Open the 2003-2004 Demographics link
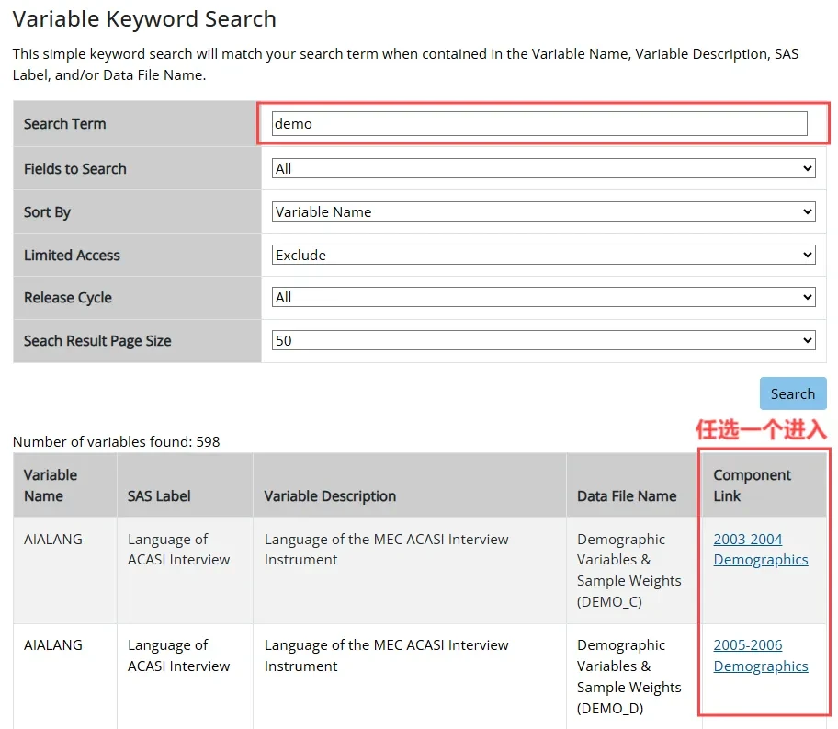Viewport: 838px width, 729px height. [x=760, y=550]
